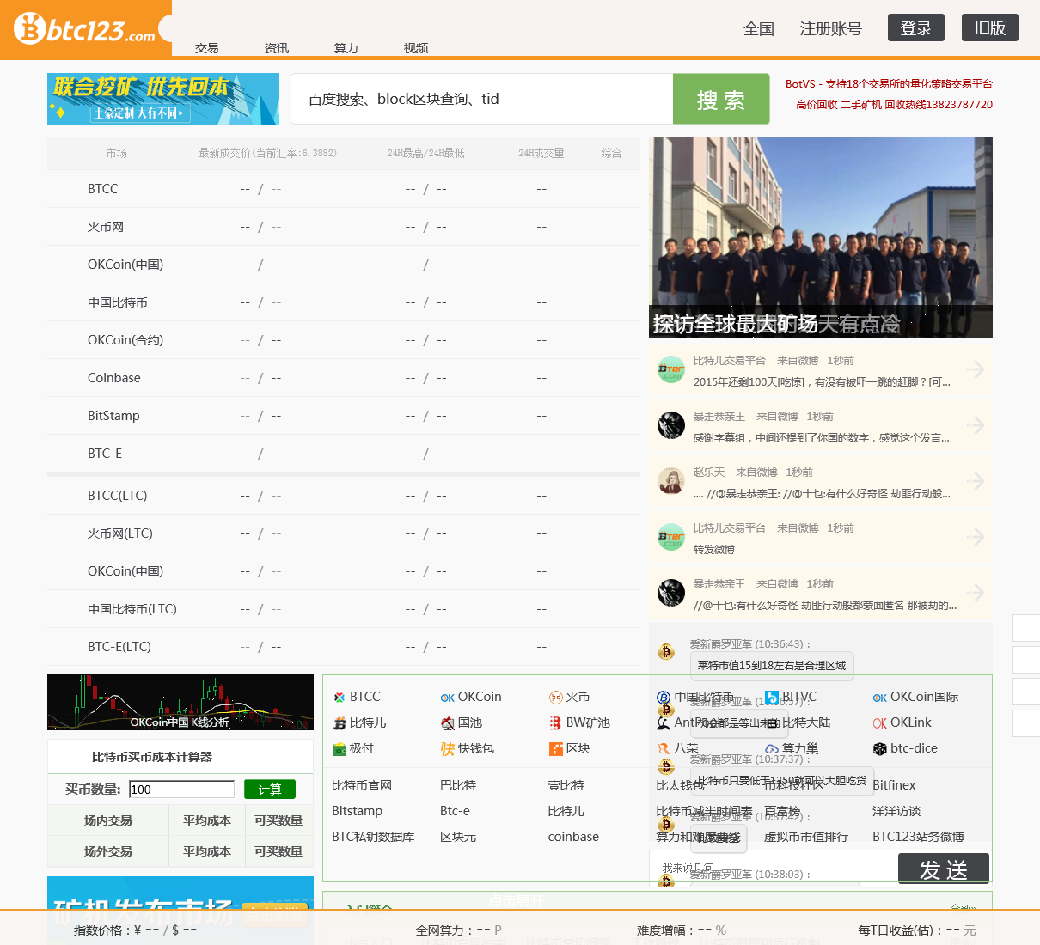Open the OKCoin中国 K线分析 chart image
This screenshot has width=1040, height=945.
coord(180,702)
